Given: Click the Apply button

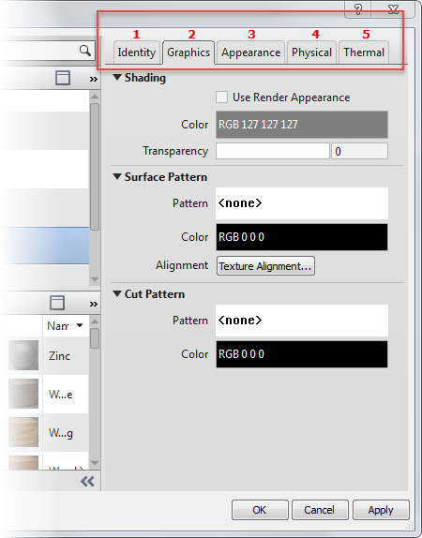Looking at the screenshot, I should (x=381, y=510).
